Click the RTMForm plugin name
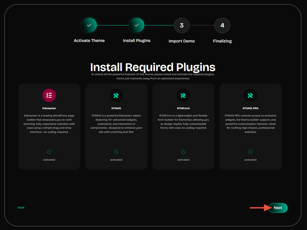 [x=183, y=108]
